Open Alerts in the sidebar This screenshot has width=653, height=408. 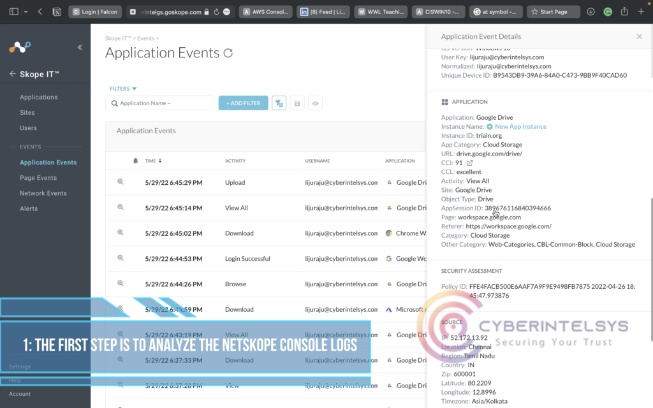(29, 208)
